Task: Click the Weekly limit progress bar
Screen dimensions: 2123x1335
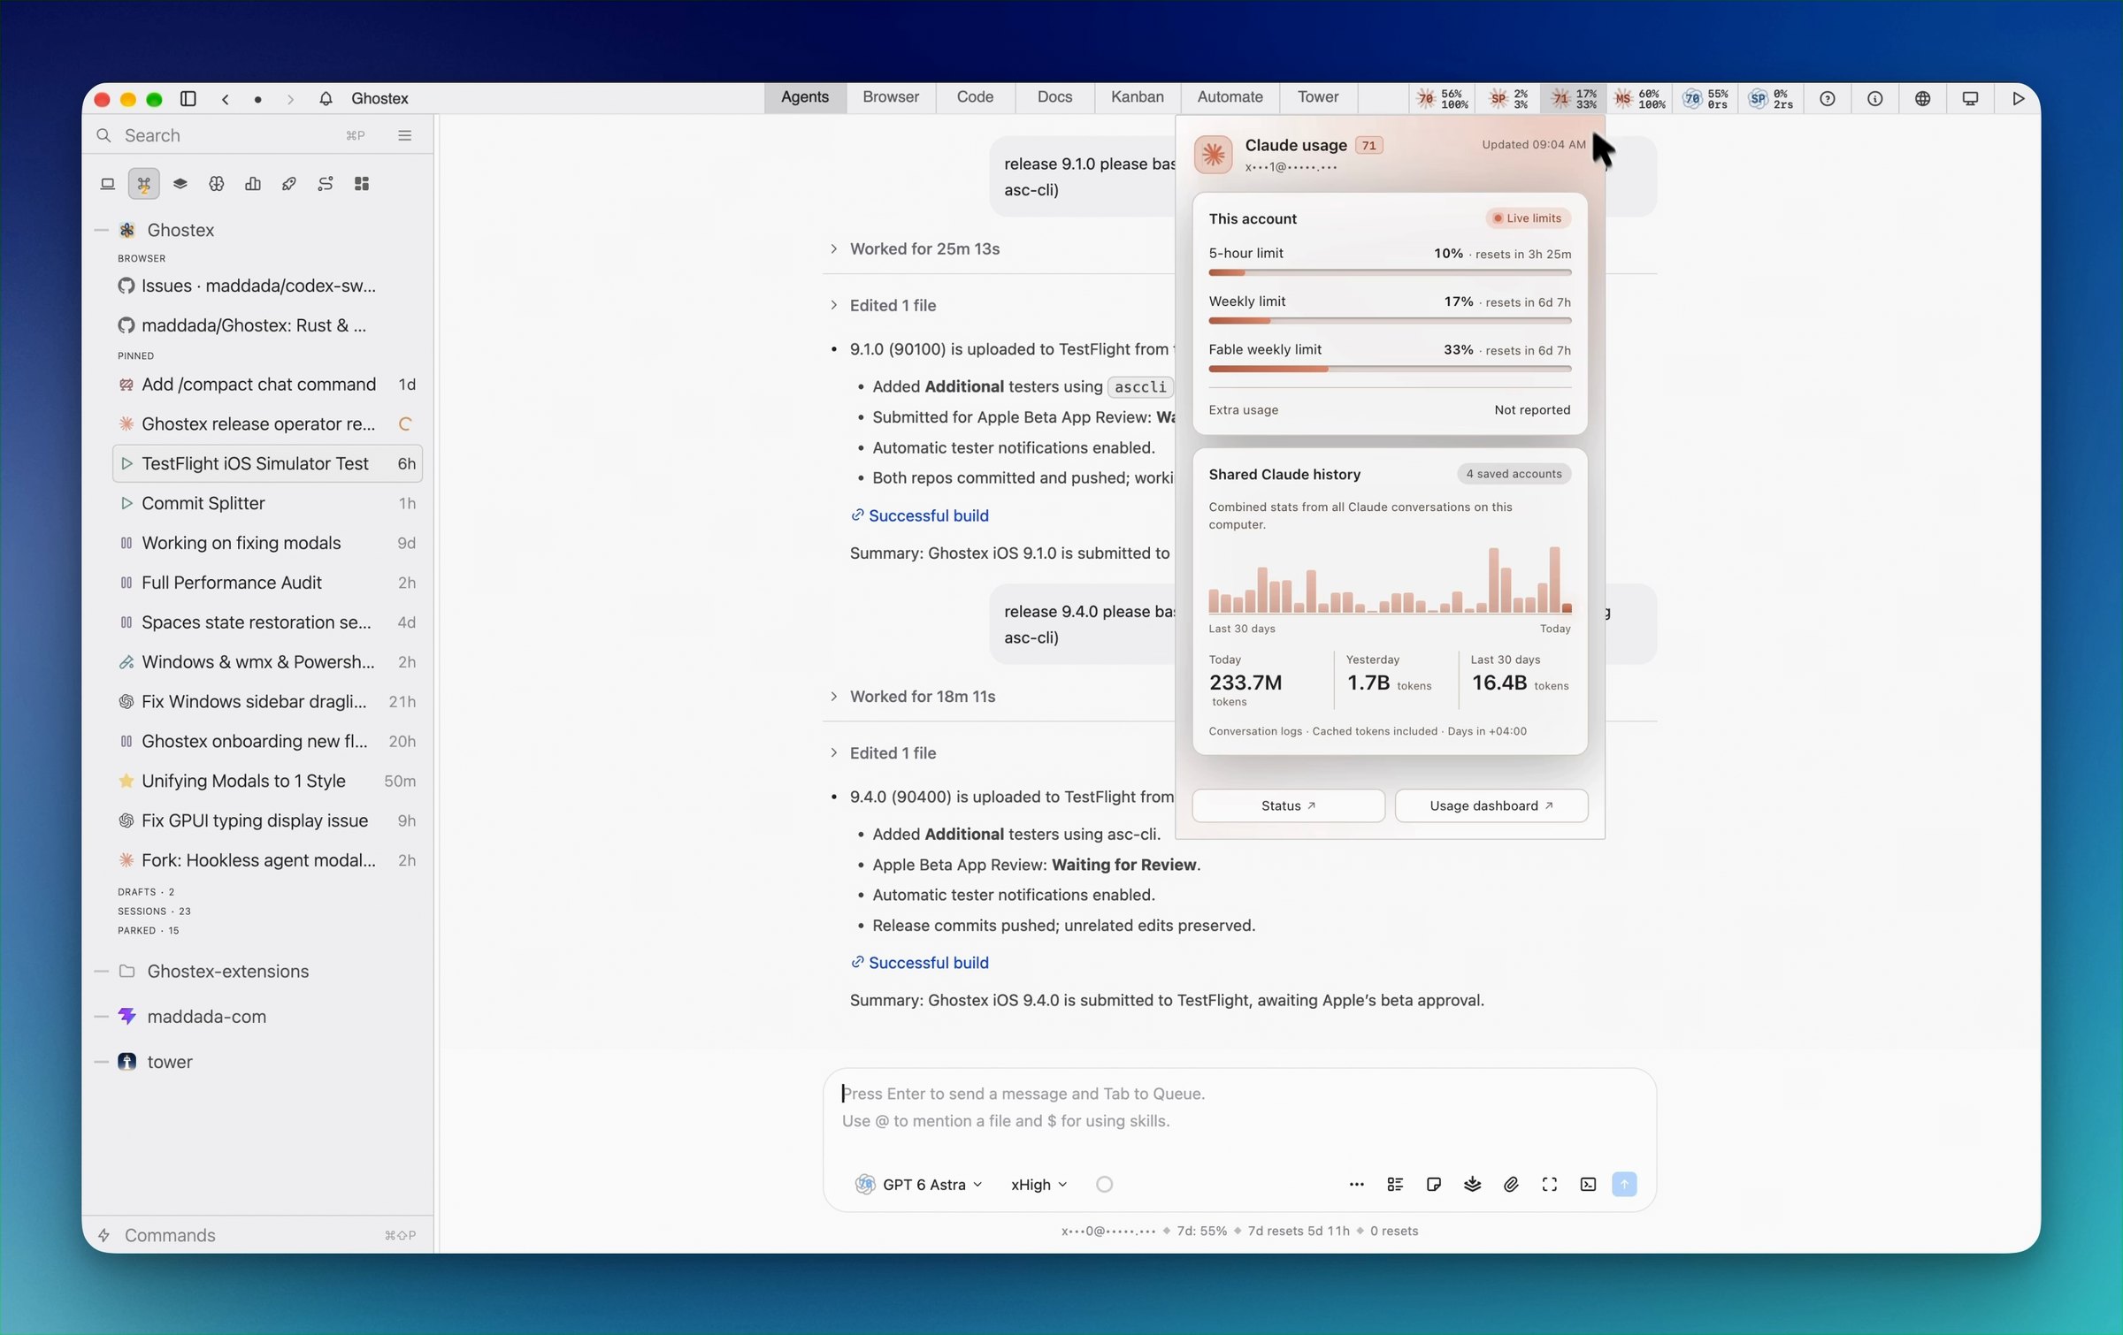Action: click(1390, 321)
